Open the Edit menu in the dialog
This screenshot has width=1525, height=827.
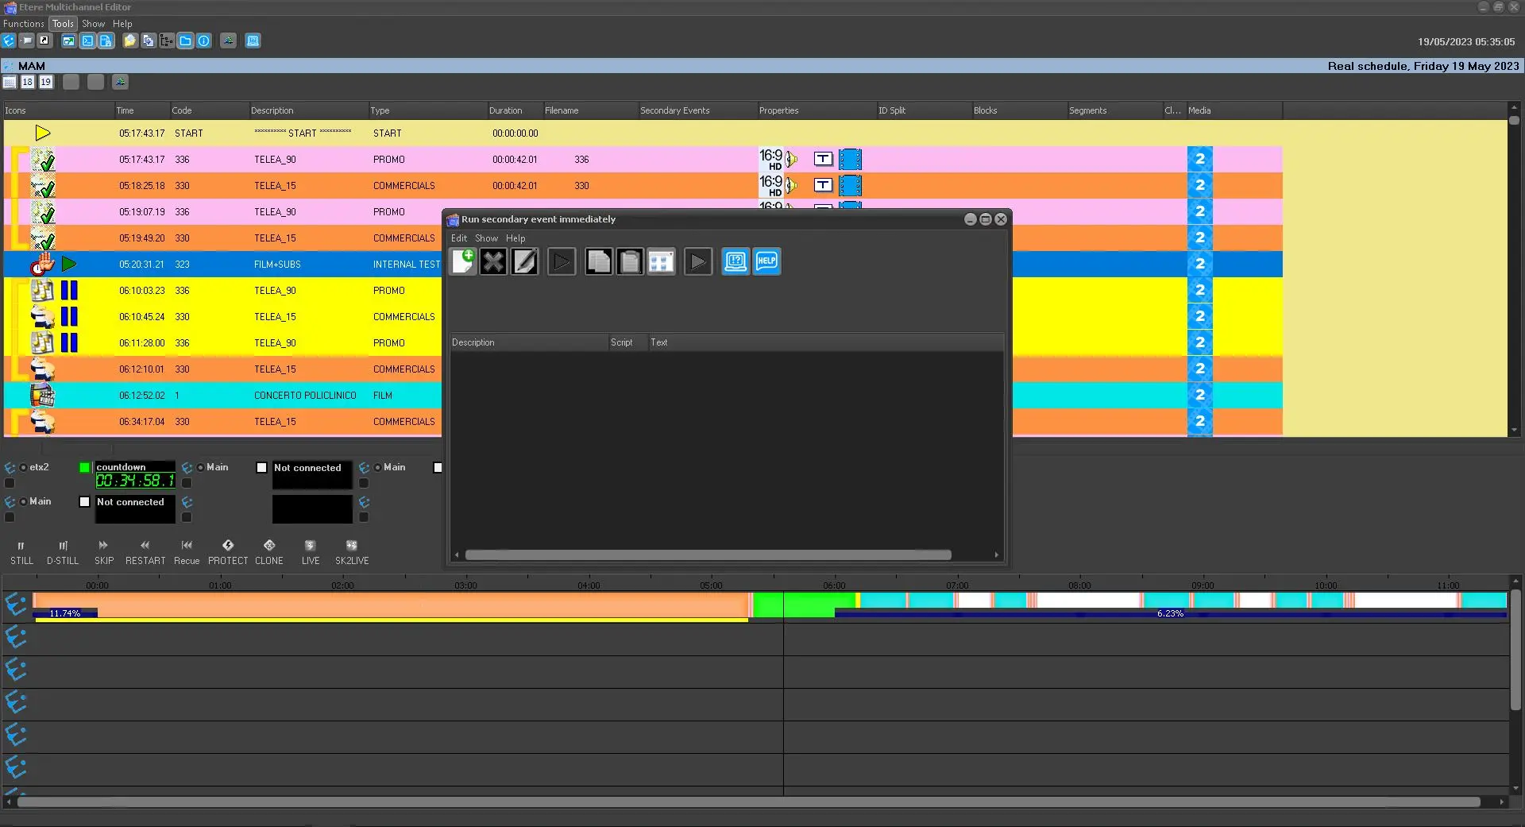pyautogui.click(x=459, y=238)
